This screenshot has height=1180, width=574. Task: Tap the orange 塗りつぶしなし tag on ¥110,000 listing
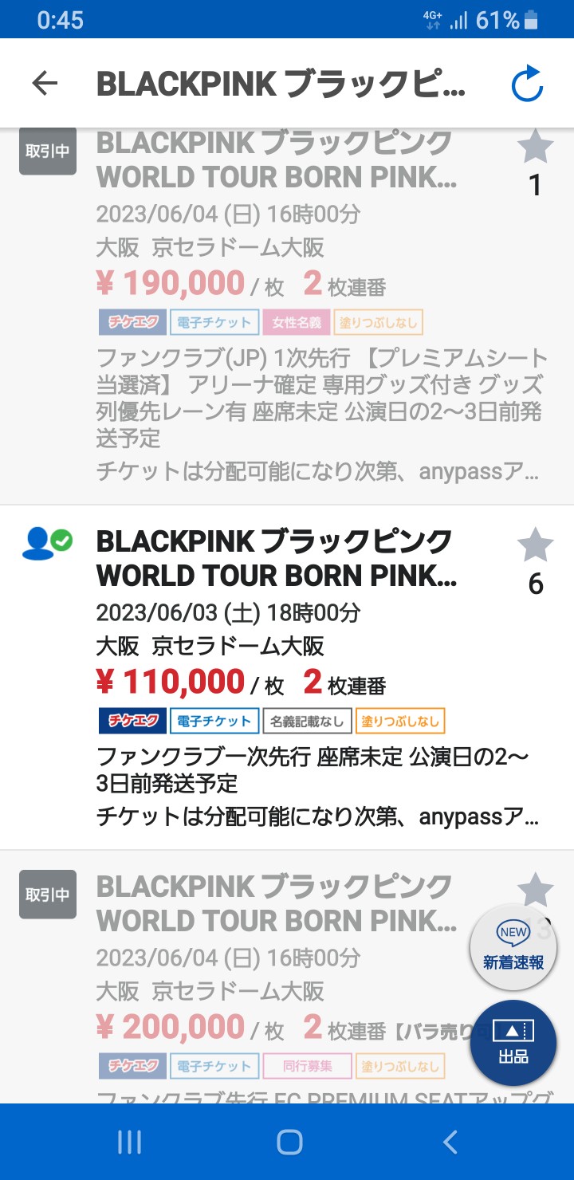pos(400,721)
